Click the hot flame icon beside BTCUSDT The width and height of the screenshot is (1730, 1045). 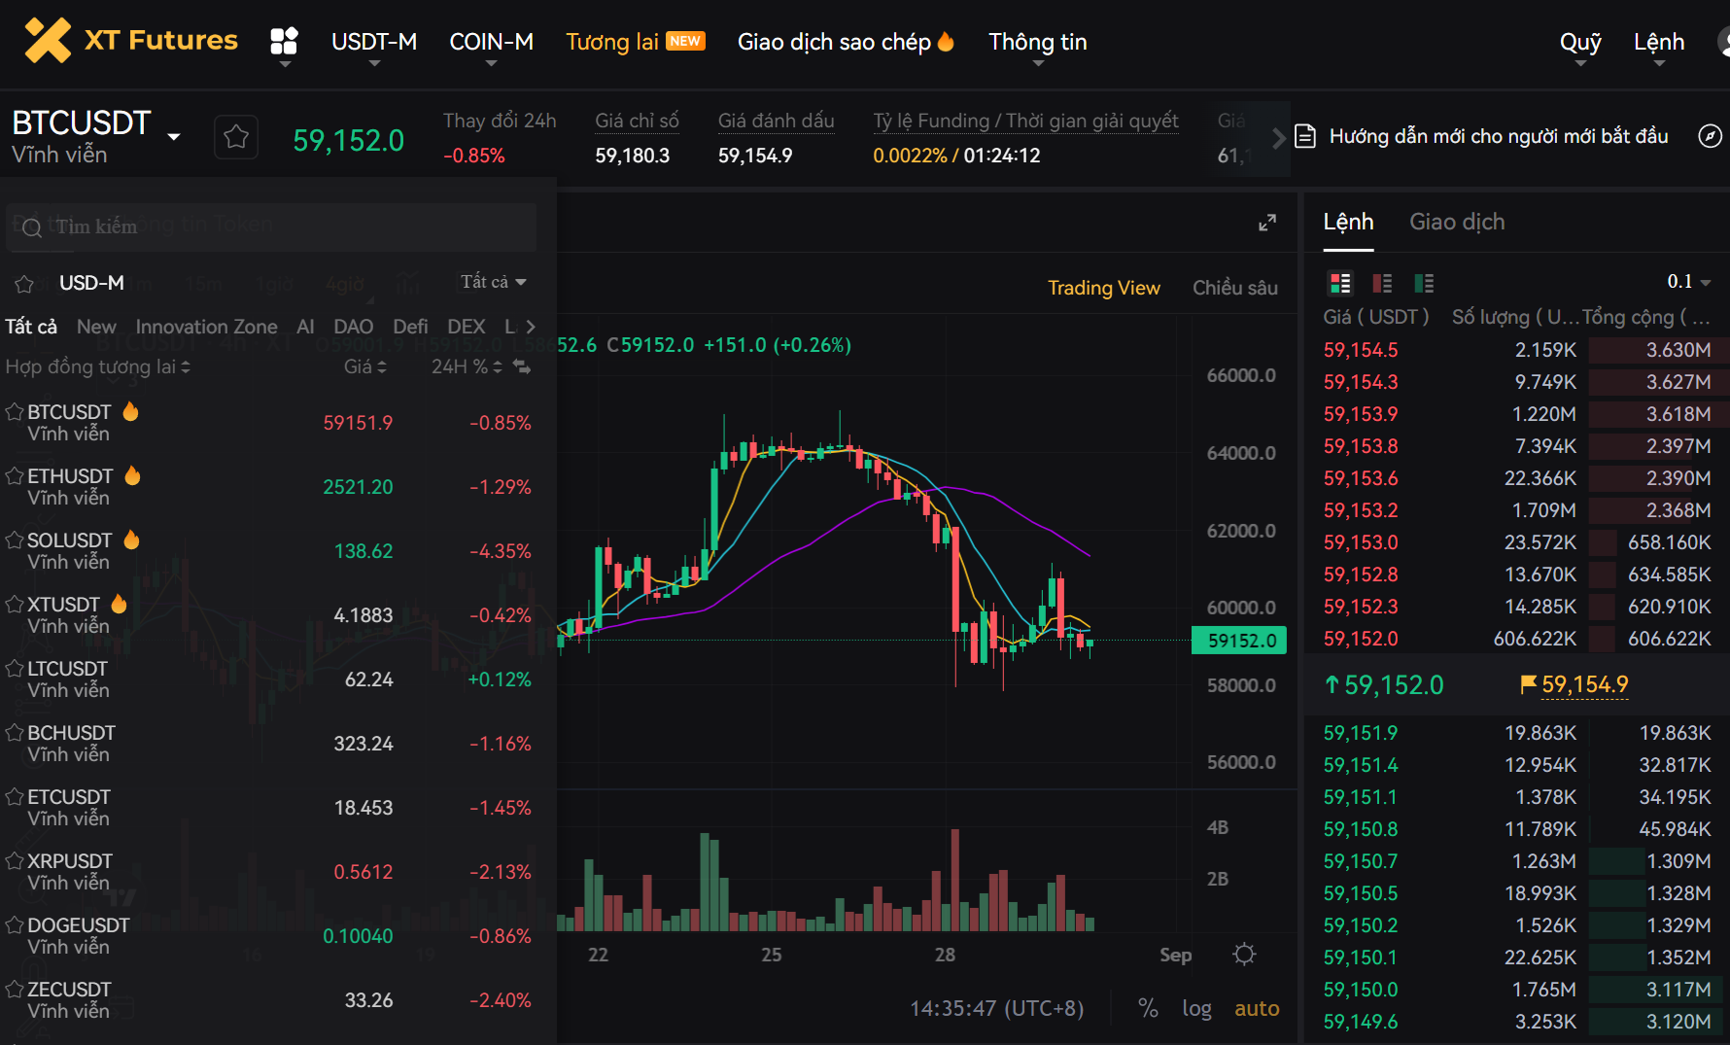pos(130,411)
